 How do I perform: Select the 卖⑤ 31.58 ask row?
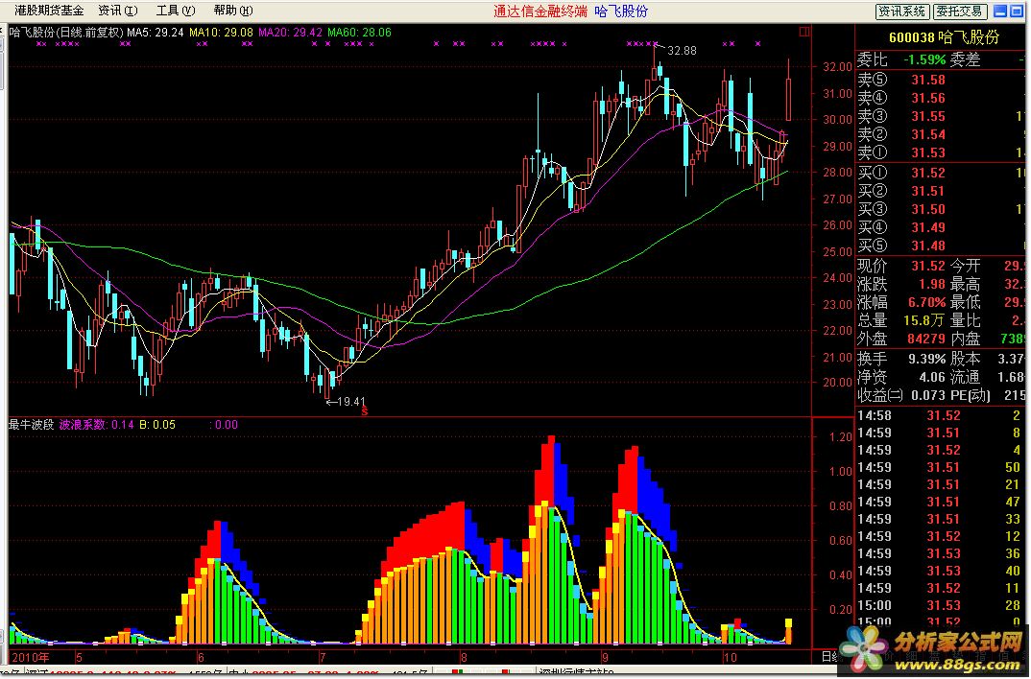tap(942, 81)
